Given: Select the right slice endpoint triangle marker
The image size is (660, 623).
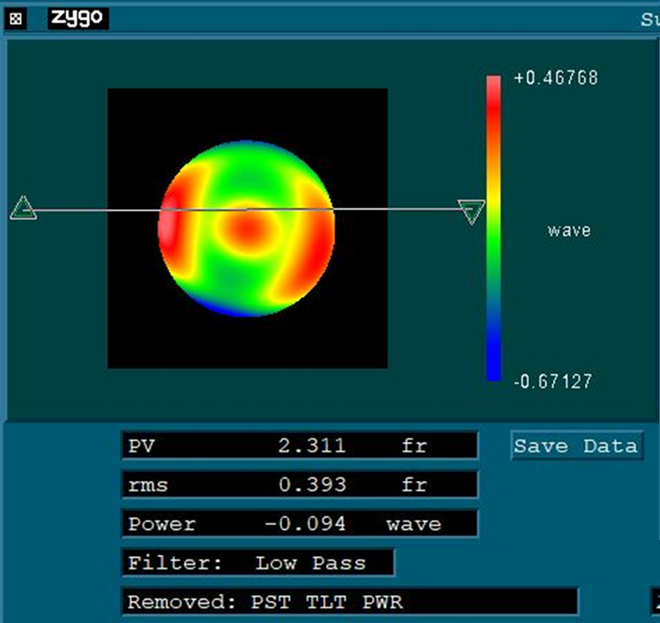Looking at the screenshot, I should pos(471,211).
